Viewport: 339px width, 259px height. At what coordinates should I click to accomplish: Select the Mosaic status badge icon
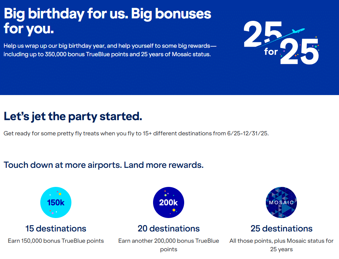click(281, 202)
